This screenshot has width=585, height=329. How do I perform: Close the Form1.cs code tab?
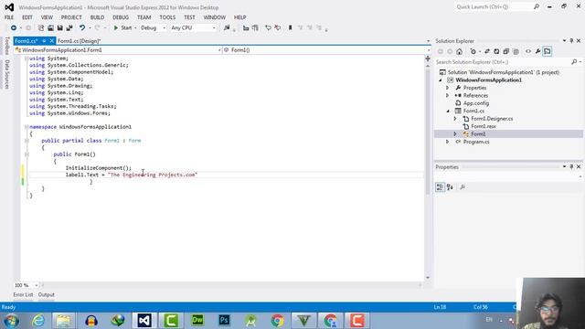pyautogui.click(x=52, y=41)
